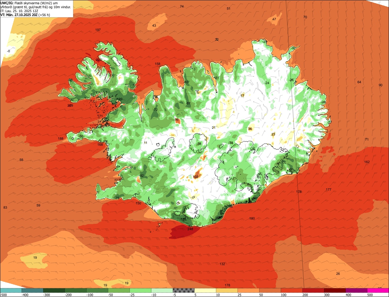Select the map value 197

tap(98, 30)
